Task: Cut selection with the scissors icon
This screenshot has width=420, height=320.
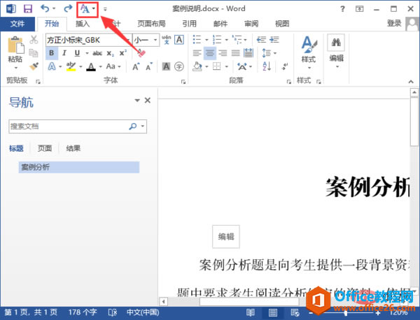Action: (34, 40)
